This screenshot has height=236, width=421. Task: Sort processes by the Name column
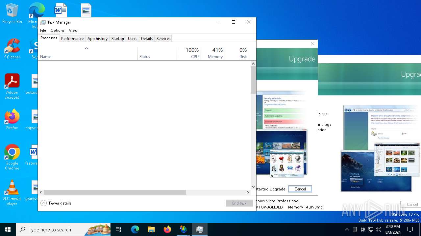pos(87,54)
